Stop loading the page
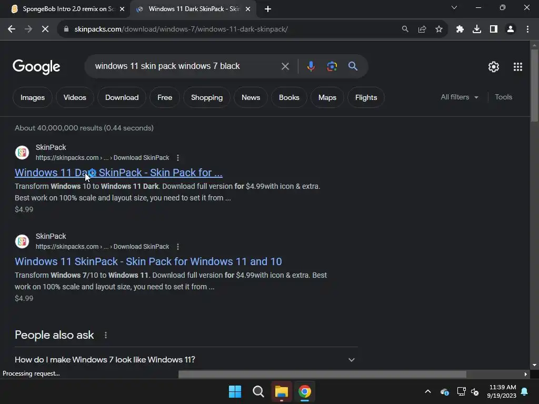 45,29
